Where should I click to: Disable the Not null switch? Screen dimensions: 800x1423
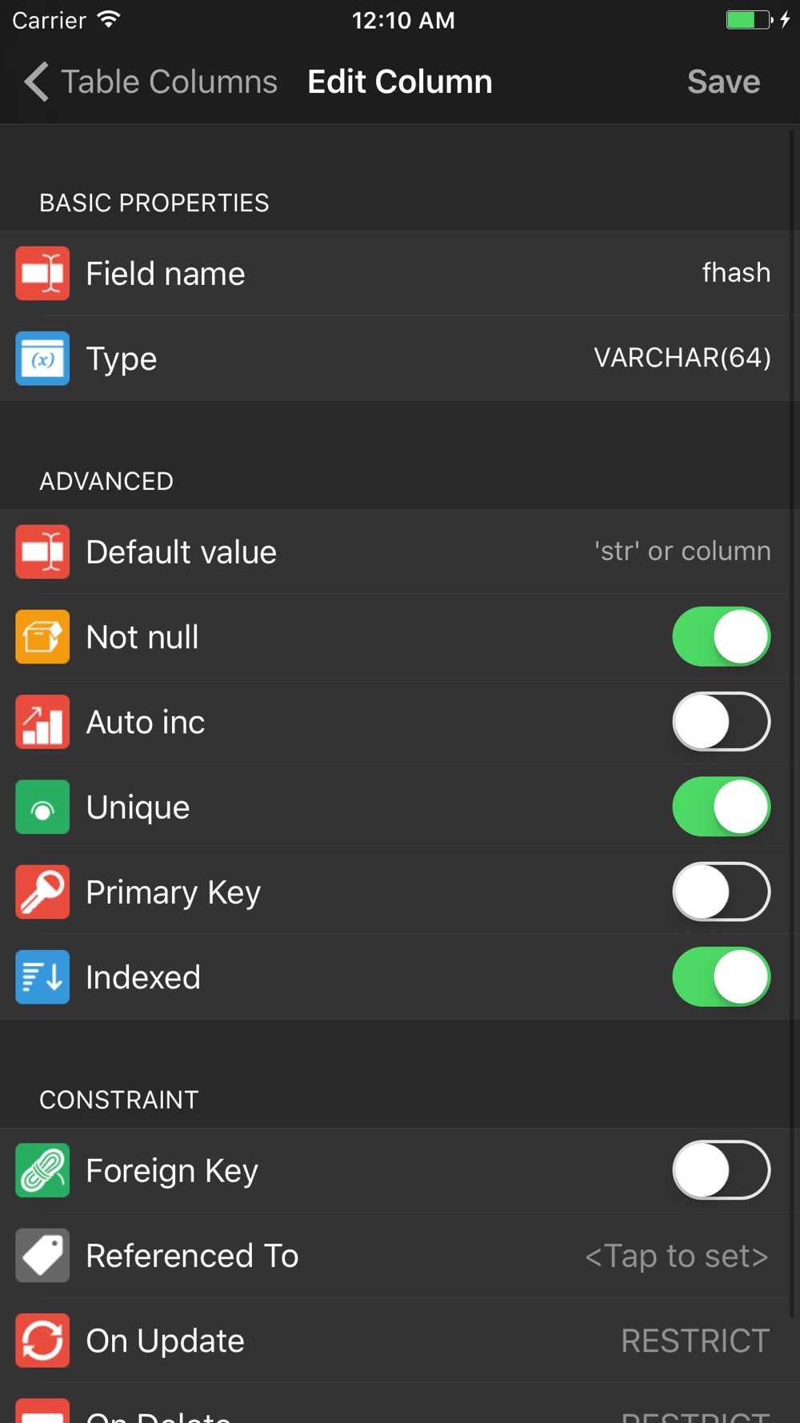(722, 637)
